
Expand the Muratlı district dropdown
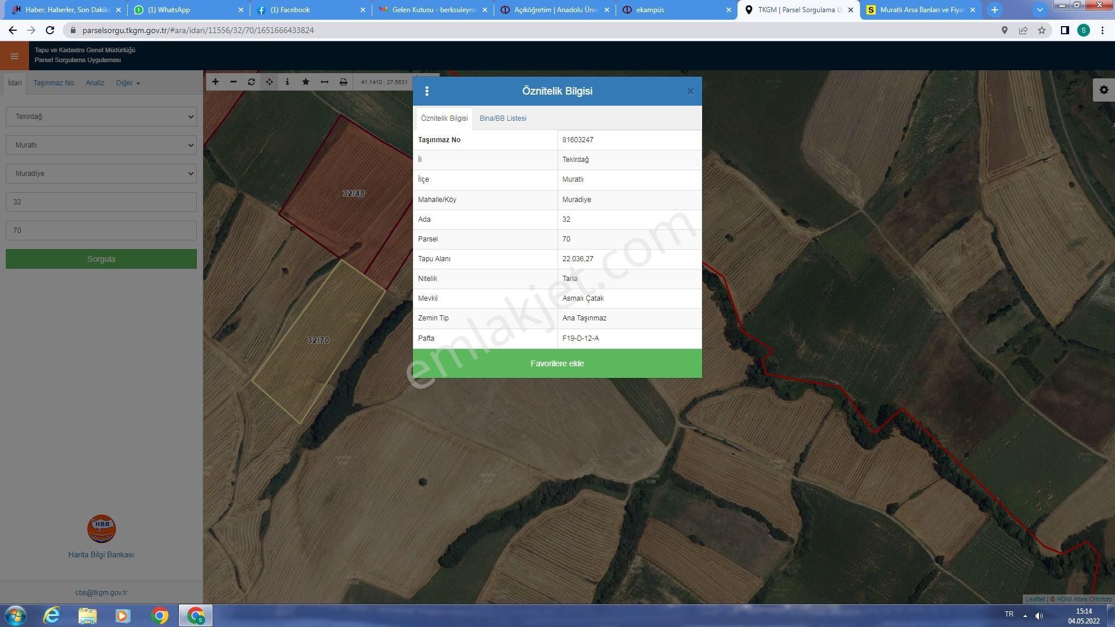(x=101, y=145)
